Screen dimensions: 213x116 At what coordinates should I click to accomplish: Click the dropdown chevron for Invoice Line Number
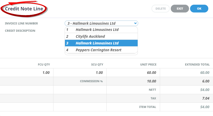click(135, 23)
